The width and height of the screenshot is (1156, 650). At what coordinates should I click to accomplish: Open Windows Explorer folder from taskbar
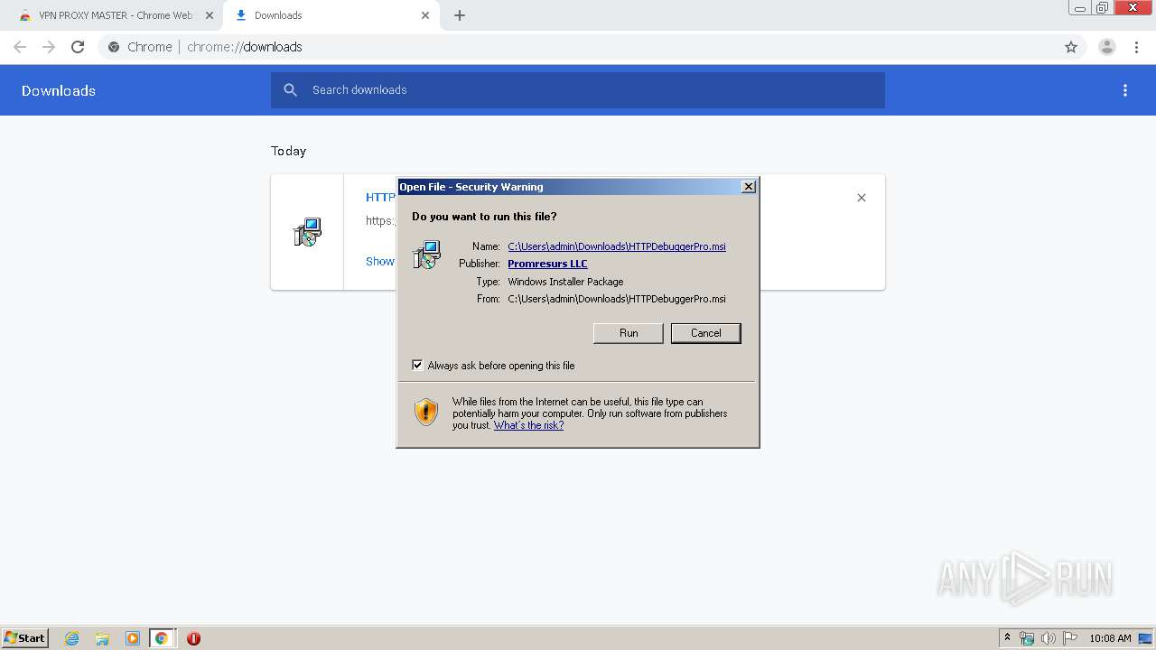(x=102, y=638)
